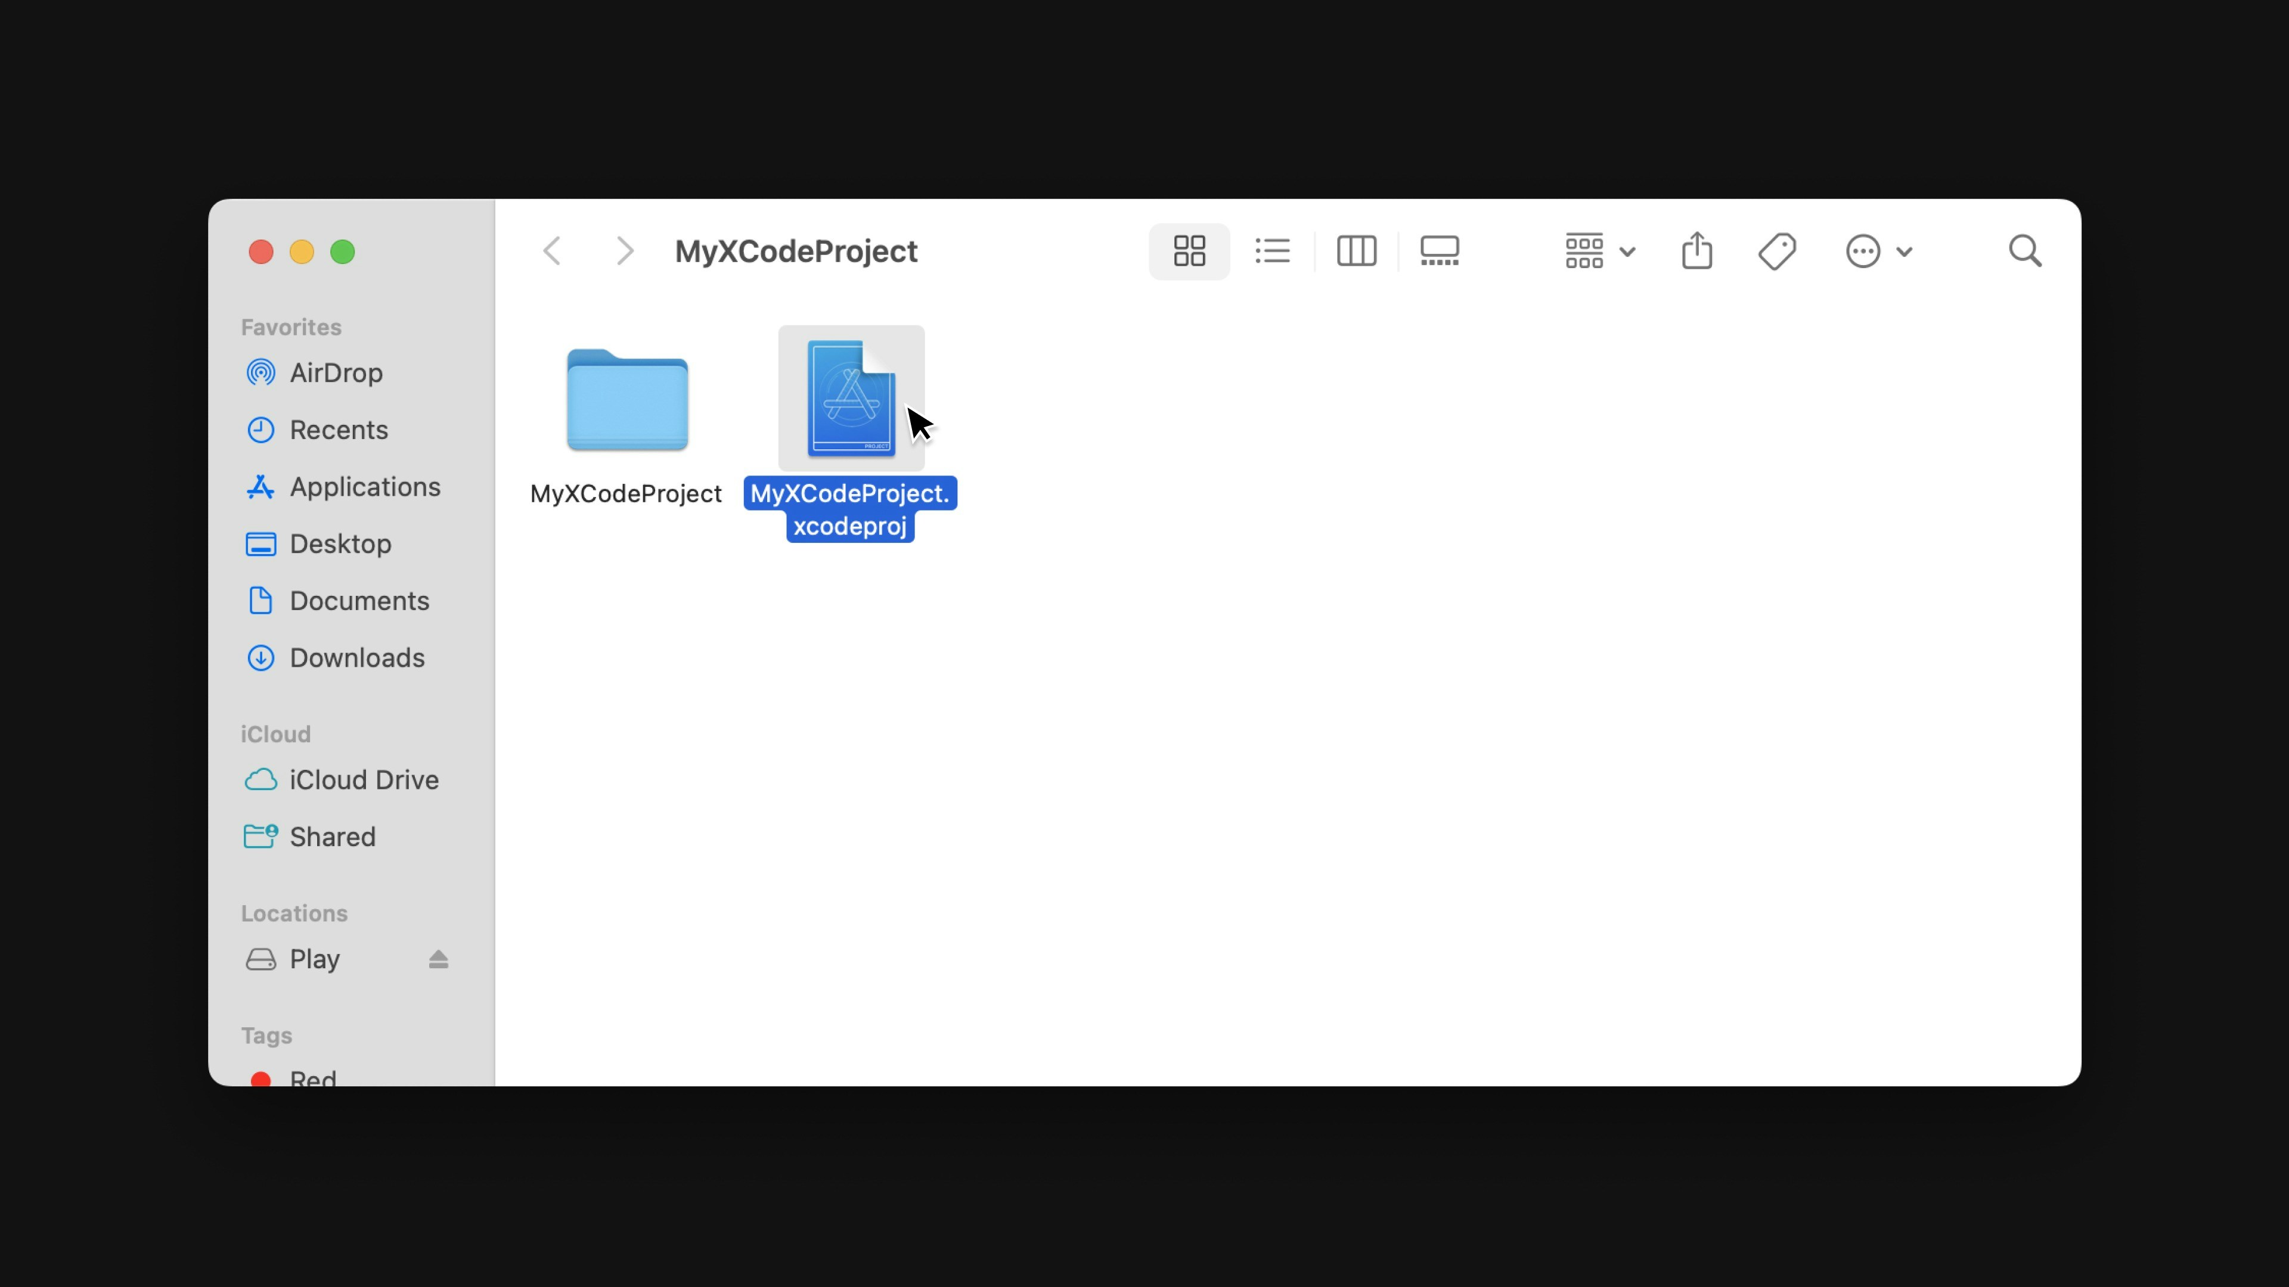This screenshot has width=2289, height=1287.
Task: Expand the Action ellipsis menu
Action: coord(1878,251)
